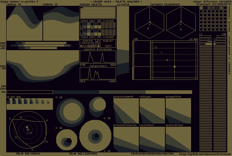Click the purple/seaweed label
The width and height of the screenshot is (232, 156).
(x=123, y=96)
